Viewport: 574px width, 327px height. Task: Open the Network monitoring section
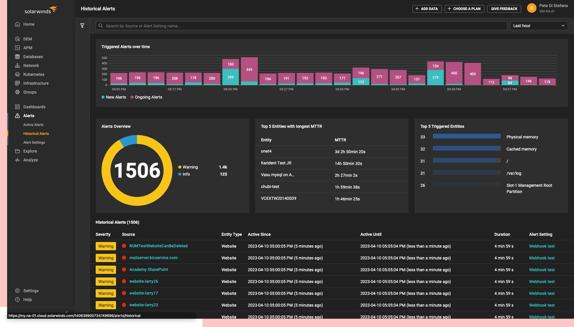[x=31, y=65]
